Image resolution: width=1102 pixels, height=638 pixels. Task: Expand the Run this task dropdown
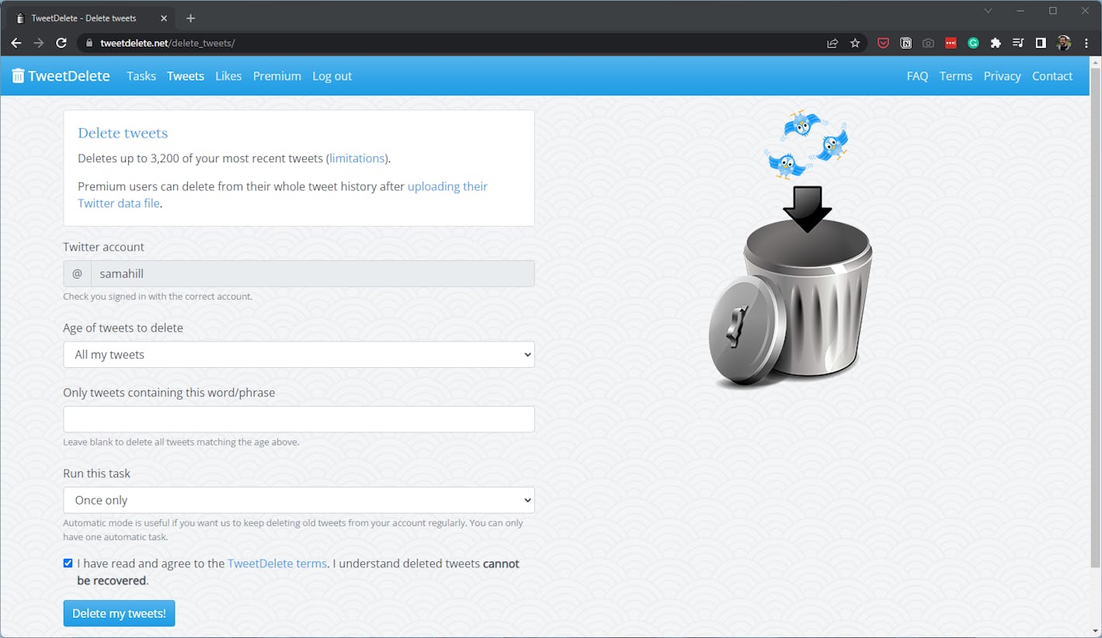[298, 501]
